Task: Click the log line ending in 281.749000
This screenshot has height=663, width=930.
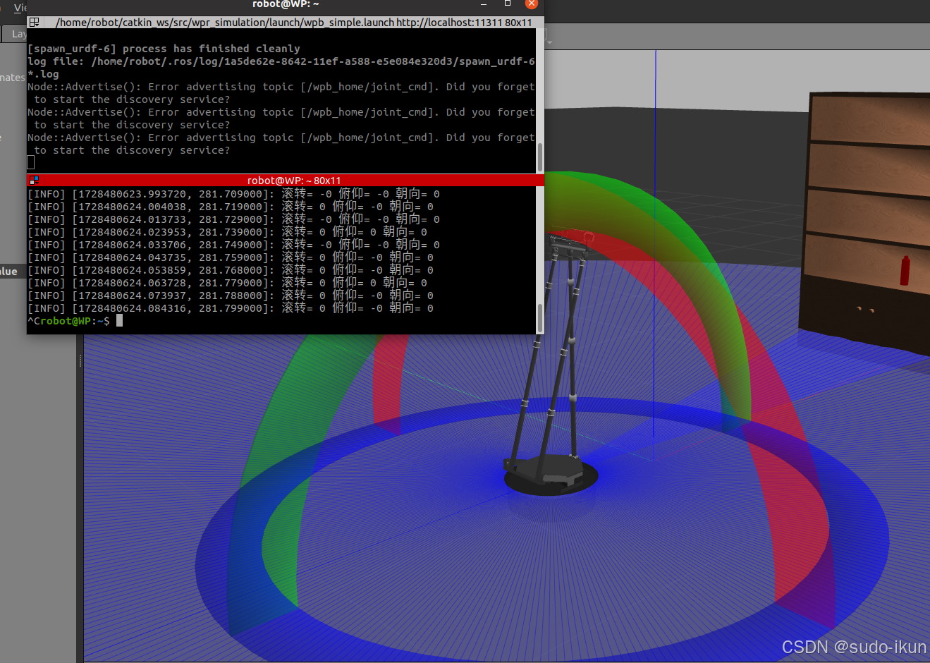Action: pyautogui.click(x=233, y=245)
